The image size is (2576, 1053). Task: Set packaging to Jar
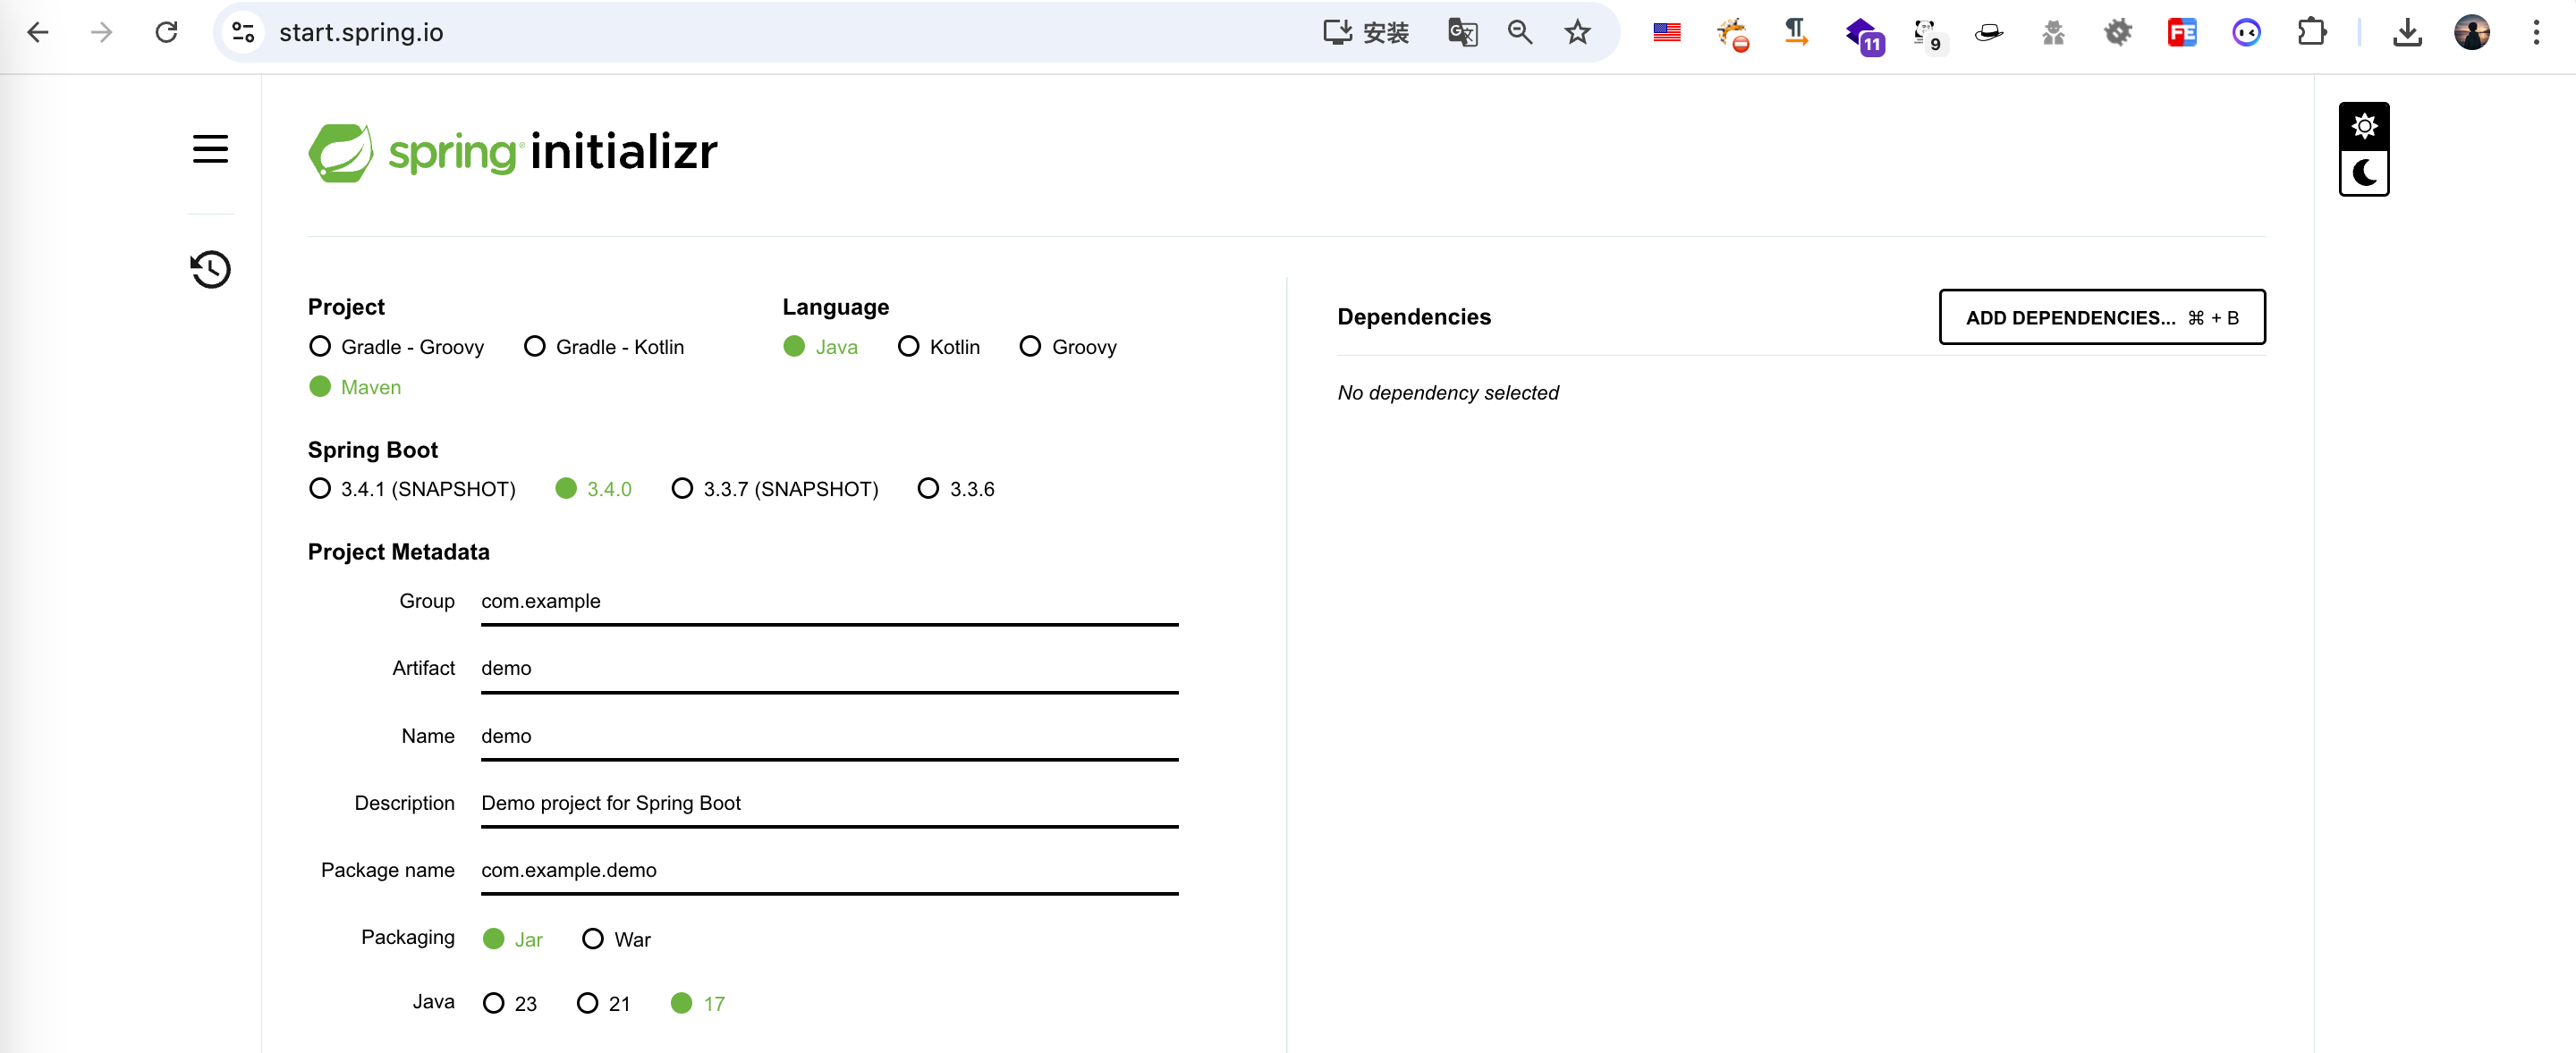tap(513, 939)
